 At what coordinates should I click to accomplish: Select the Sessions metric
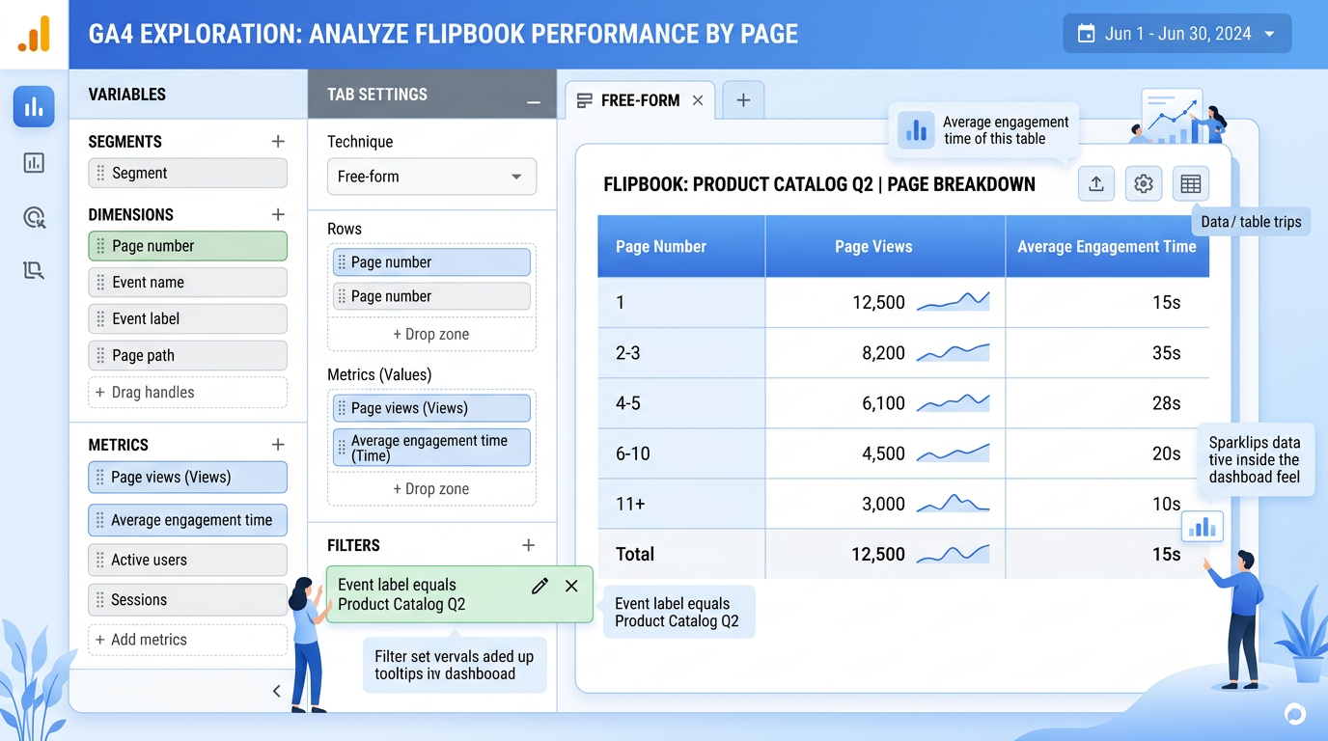coord(187,600)
